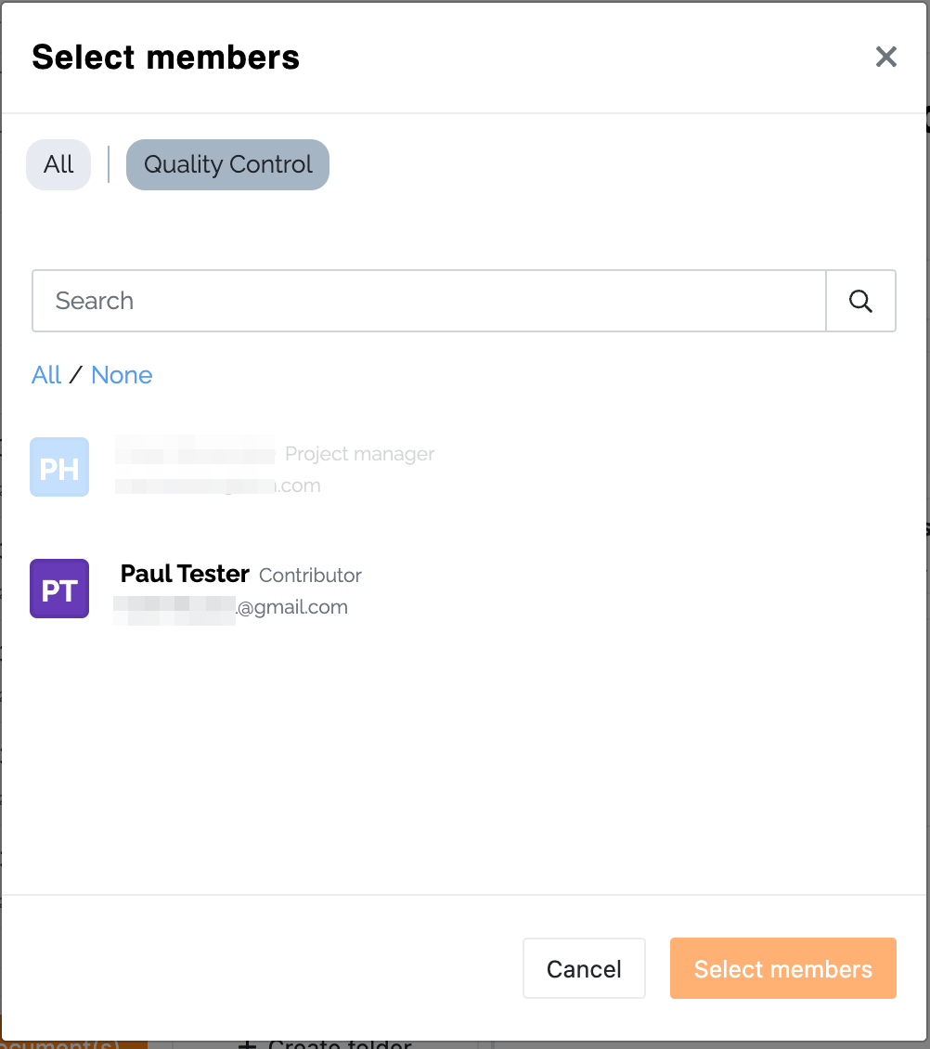Click the Select members dialog title

(x=166, y=57)
